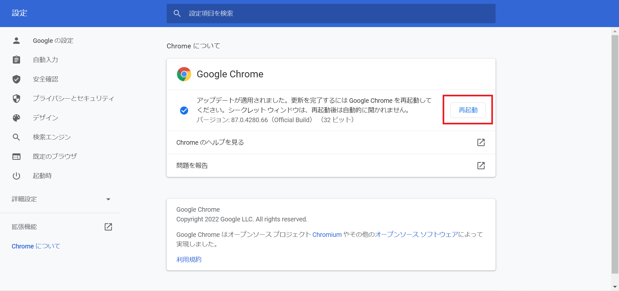Viewport: 619px width, 291px height.
Task: Click the scrollbar up arrow
Action: tap(615, 31)
